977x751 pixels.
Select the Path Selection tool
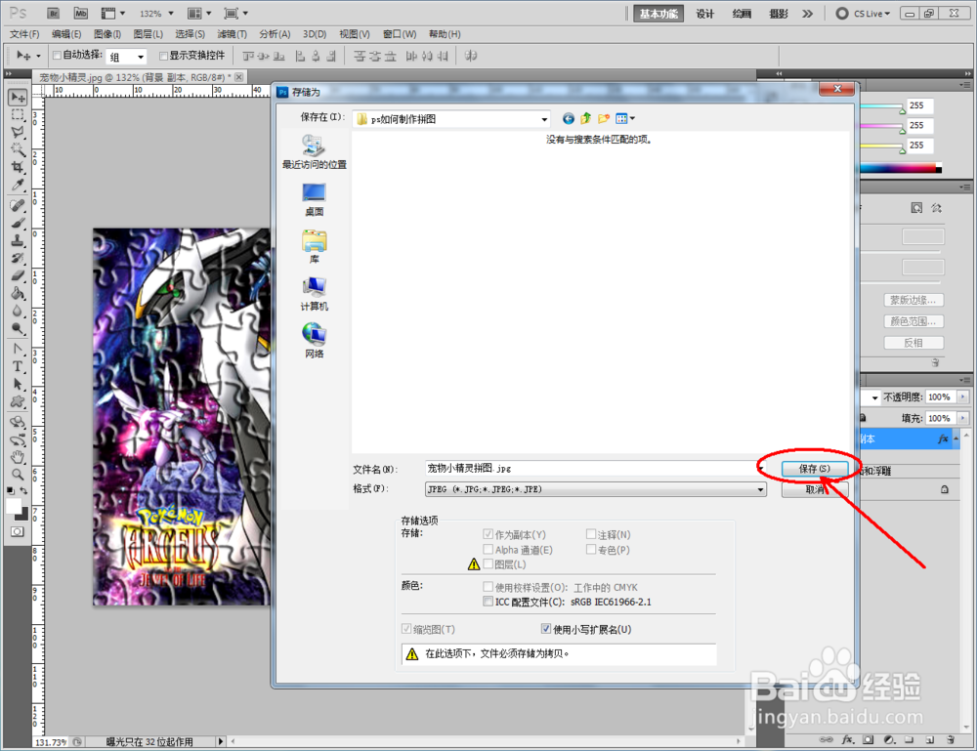[x=18, y=384]
